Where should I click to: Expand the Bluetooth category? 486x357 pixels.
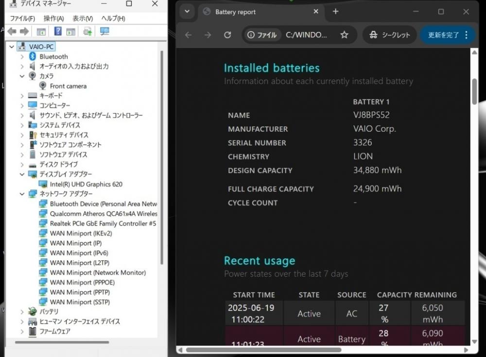(x=22, y=57)
